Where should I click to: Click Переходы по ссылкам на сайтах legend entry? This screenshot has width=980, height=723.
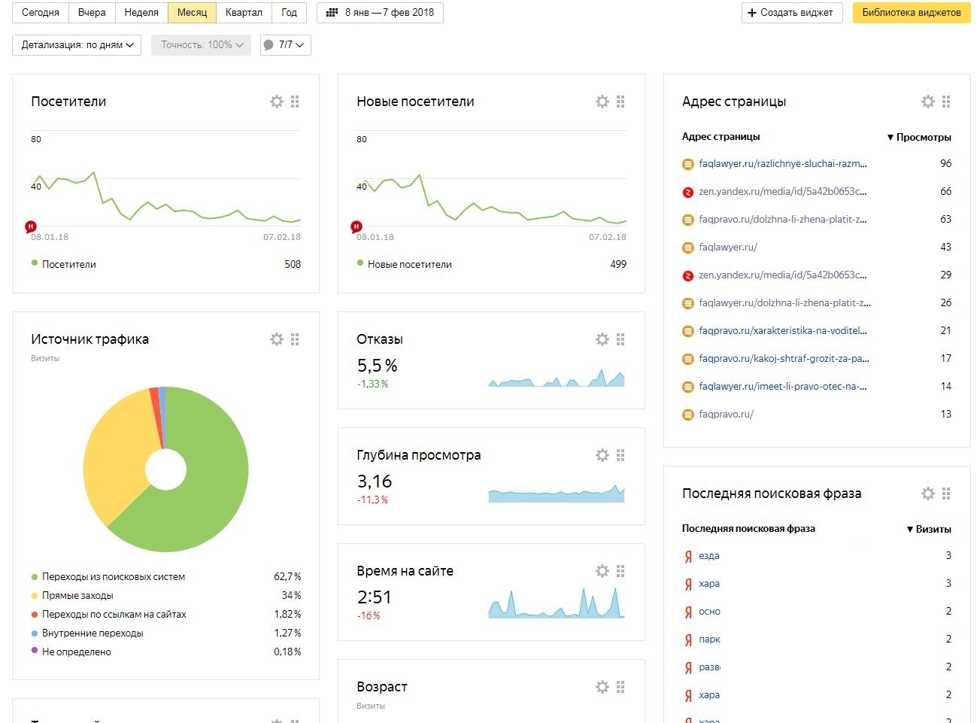(x=114, y=615)
